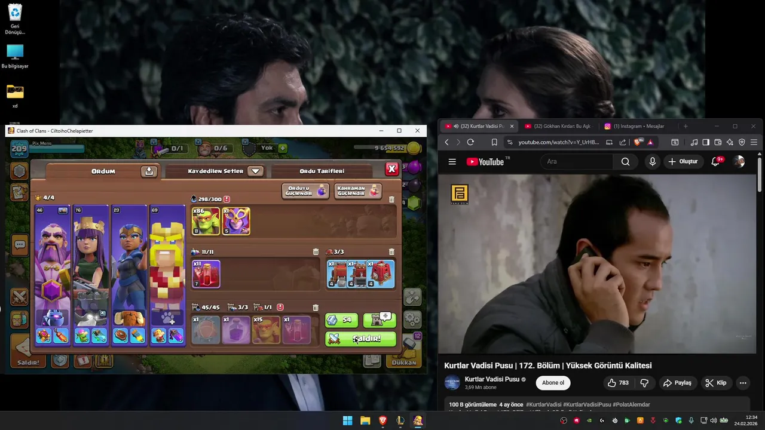
Task: Switch to the Instagram Mesajlar browser tab
Action: (x=638, y=126)
